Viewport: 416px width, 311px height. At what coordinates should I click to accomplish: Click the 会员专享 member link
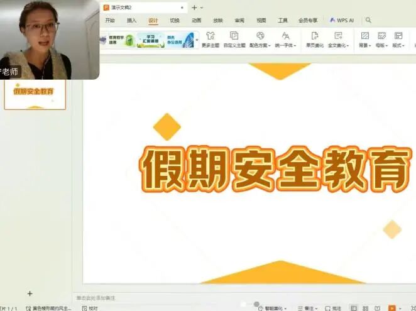click(307, 20)
